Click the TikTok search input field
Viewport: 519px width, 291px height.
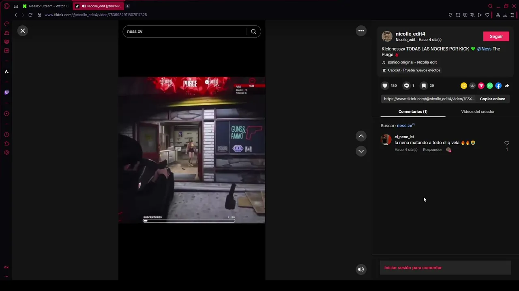tap(185, 32)
